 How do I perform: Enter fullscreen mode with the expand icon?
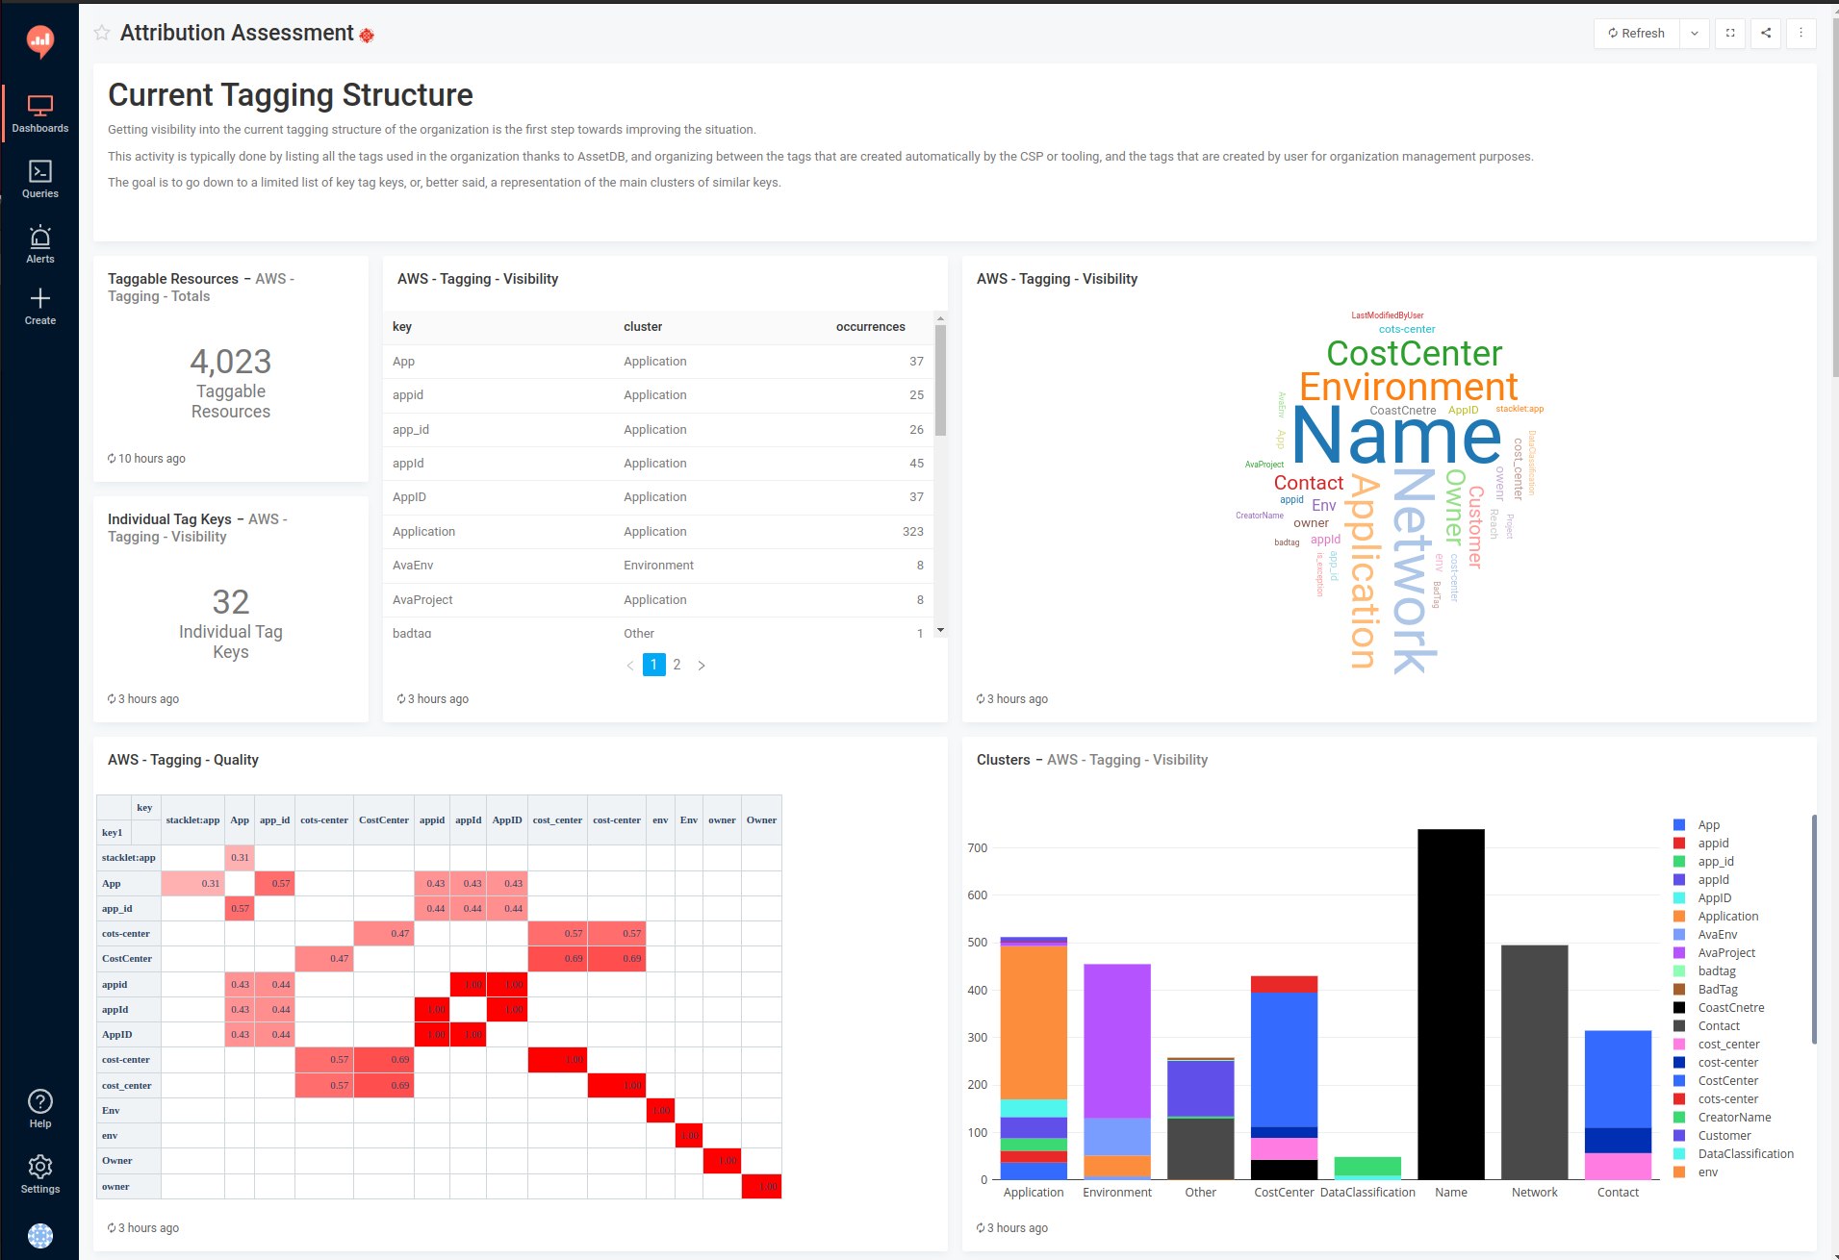tap(1729, 33)
